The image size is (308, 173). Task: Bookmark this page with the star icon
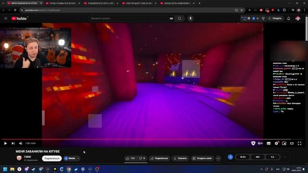[x=242, y=10]
